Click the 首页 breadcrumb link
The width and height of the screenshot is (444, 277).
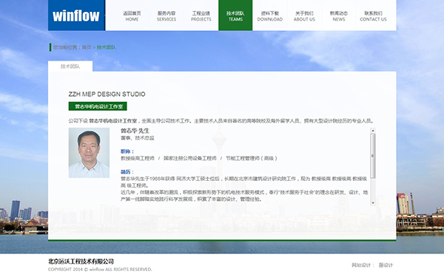click(87, 47)
